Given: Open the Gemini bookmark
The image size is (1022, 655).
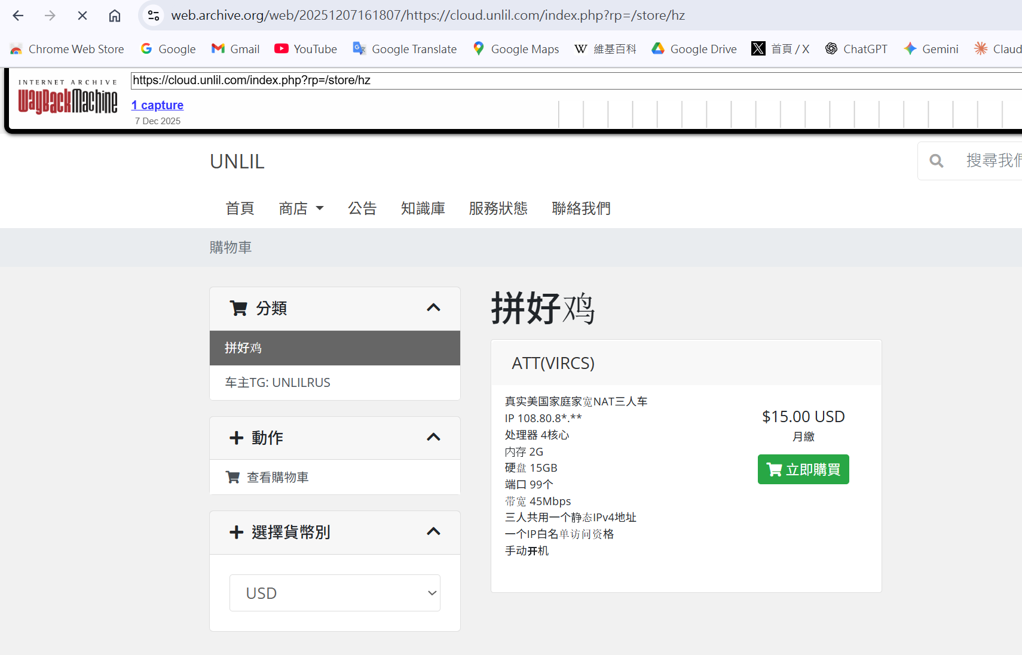Looking at the screenshot, I should tap(931, 49).
